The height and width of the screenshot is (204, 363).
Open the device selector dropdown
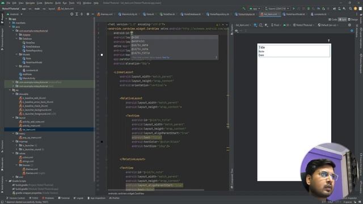[277, 8]
